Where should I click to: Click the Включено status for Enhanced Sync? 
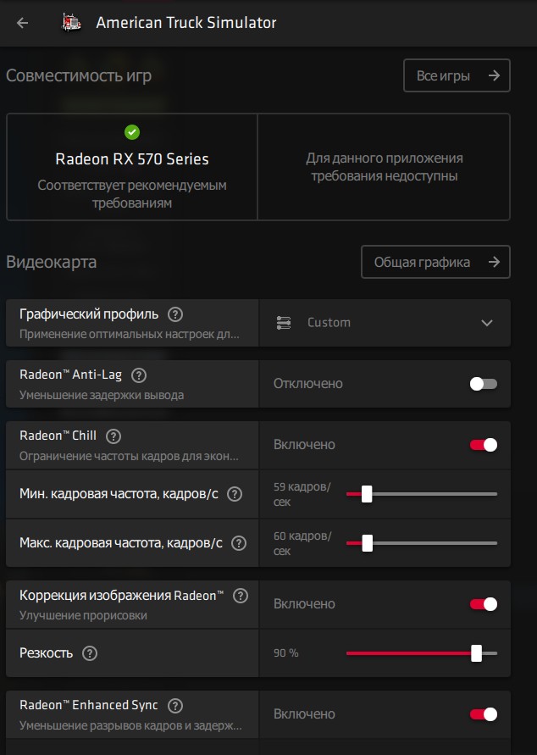[304, 714]
